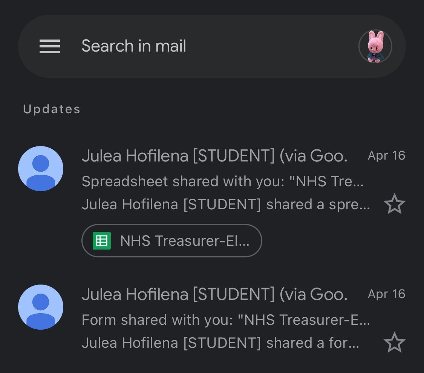Click sender name on the spreadsheet email
The height and width of the screenshot is (373, 424).
pos(214,156)
